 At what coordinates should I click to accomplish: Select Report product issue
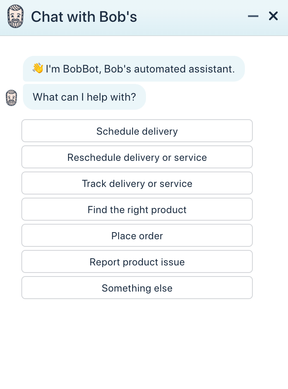pyautogui.click(x=137, y=261)
